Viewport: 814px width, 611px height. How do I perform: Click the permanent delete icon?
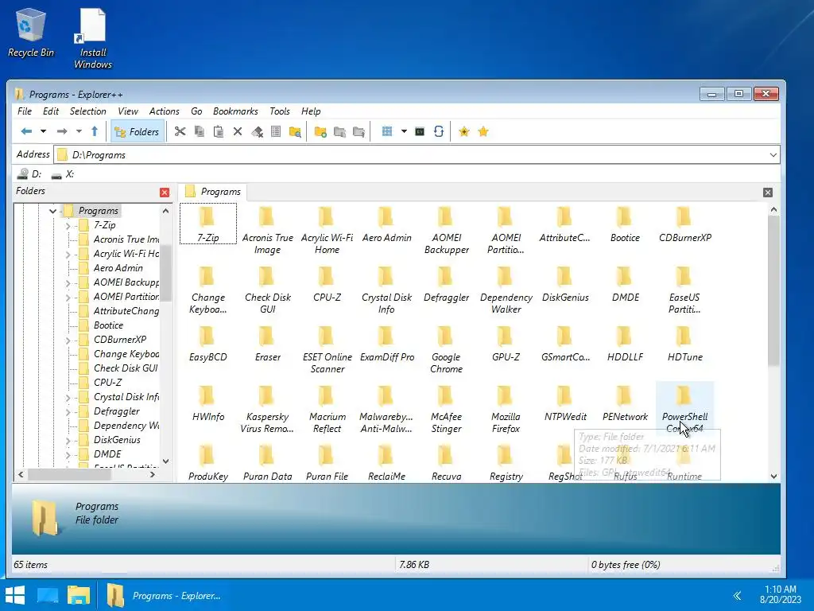point(257,131)
